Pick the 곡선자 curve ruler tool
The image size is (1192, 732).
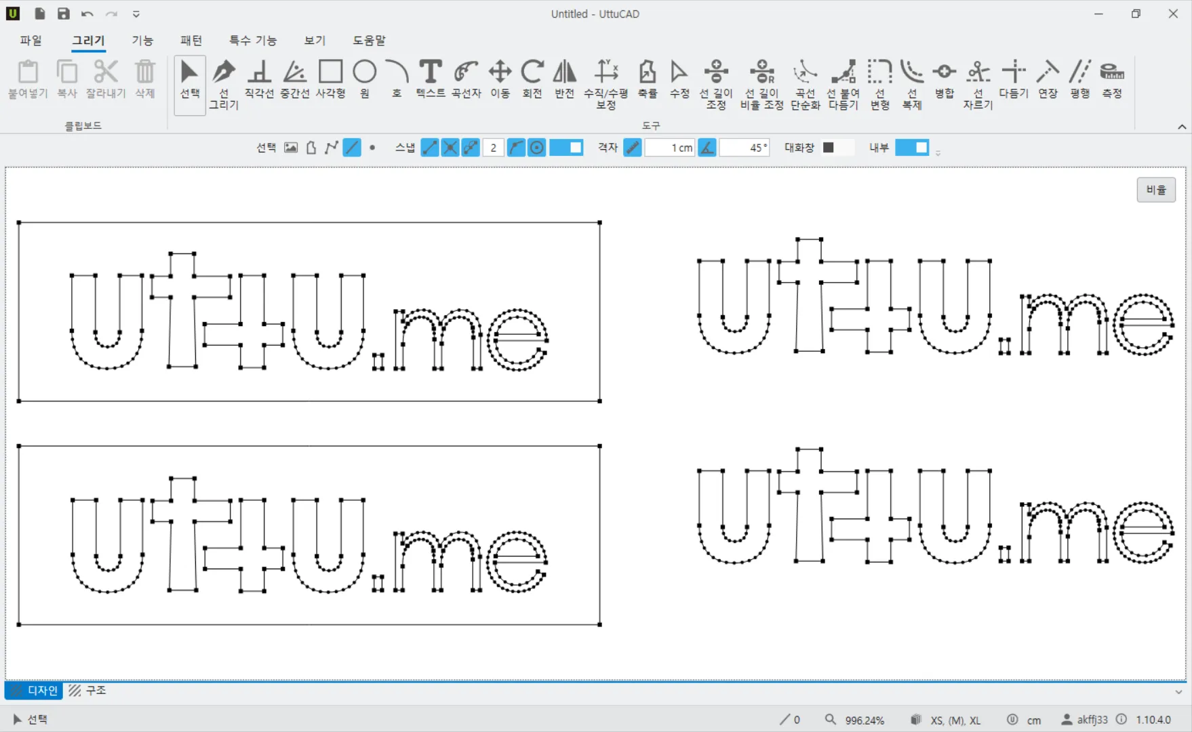pyautogui.click(x=466, y=80)
